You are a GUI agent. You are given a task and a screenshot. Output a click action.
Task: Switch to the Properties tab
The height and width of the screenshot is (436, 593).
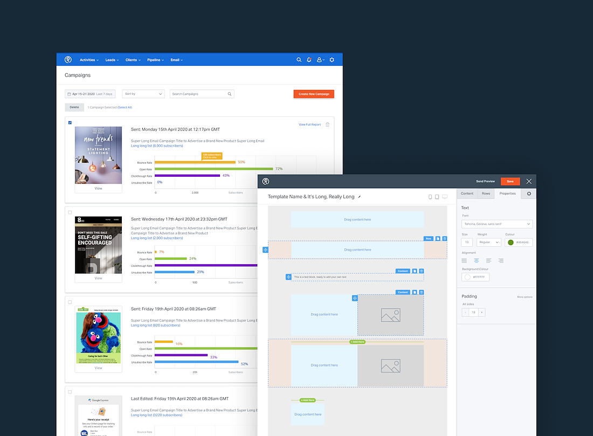tap(507, 193)
